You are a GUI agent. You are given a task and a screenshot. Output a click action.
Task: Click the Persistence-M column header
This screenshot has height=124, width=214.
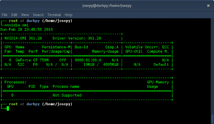56,47
